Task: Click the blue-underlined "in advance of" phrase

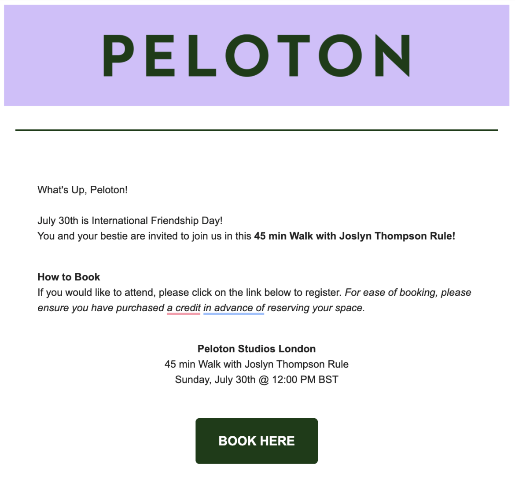Action: tap(234, 308)
